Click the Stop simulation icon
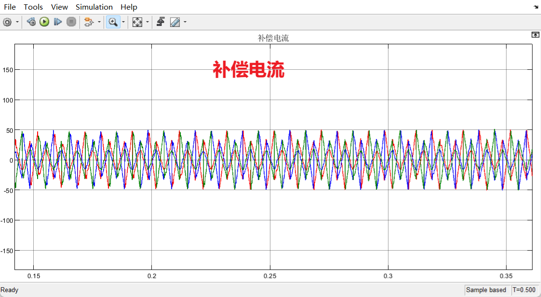Viewport: 541px width, 297px height. pyautogui.click(x=71, y=22)
